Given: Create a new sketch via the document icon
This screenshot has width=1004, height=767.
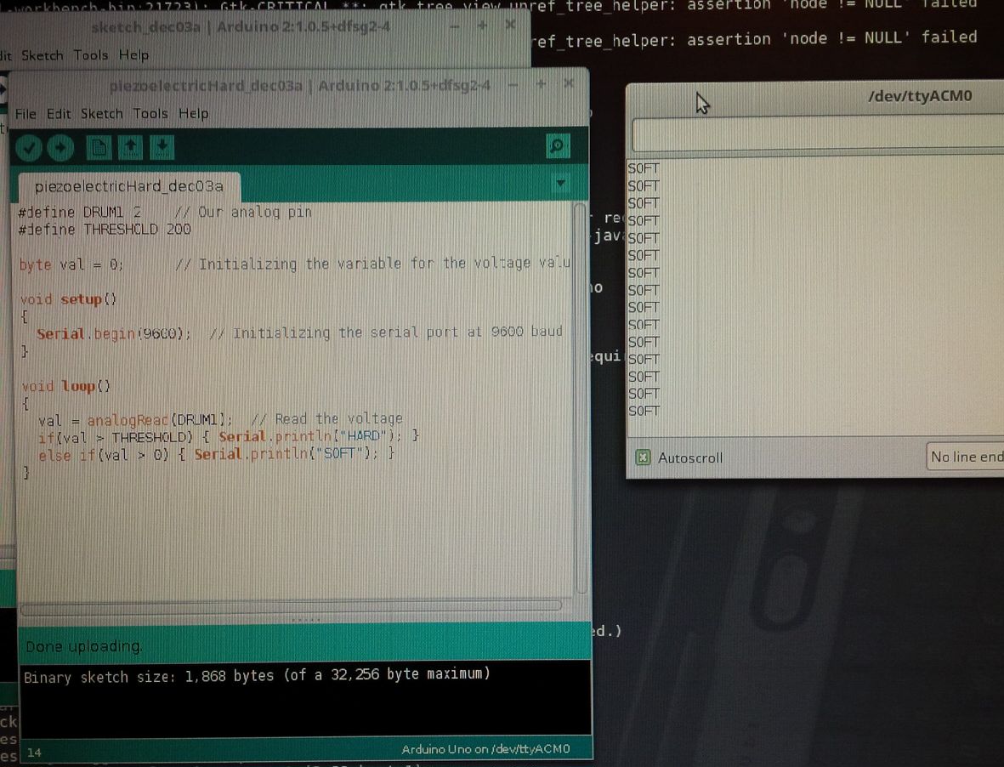Looking at the screenshot, I should 99,147.
